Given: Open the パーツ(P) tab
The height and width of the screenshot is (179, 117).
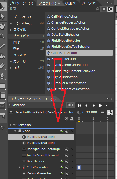Looking at the screenshot, I should 89,3.
